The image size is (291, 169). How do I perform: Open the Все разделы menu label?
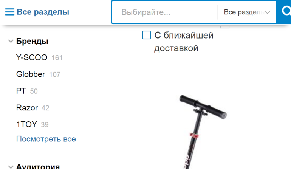[43, 12]
